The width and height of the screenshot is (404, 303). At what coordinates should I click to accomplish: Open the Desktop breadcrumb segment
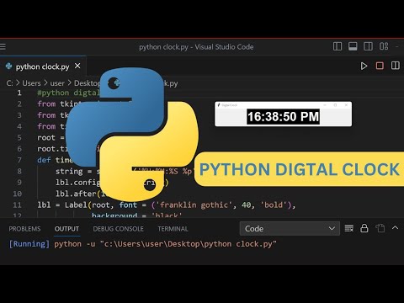point(87,83)
